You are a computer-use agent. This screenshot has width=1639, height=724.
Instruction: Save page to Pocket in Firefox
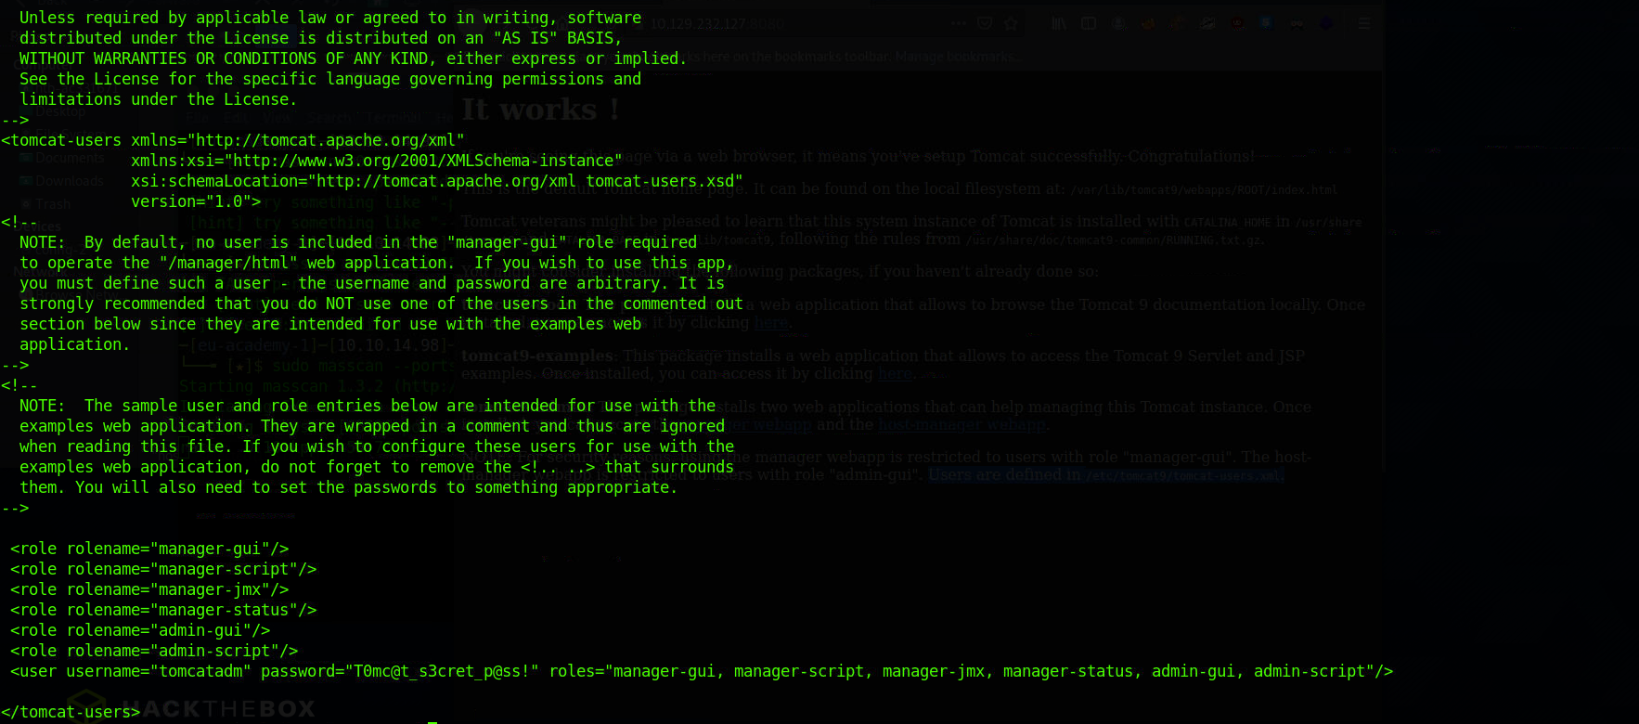pyautogui.click(x=986, y=23)
